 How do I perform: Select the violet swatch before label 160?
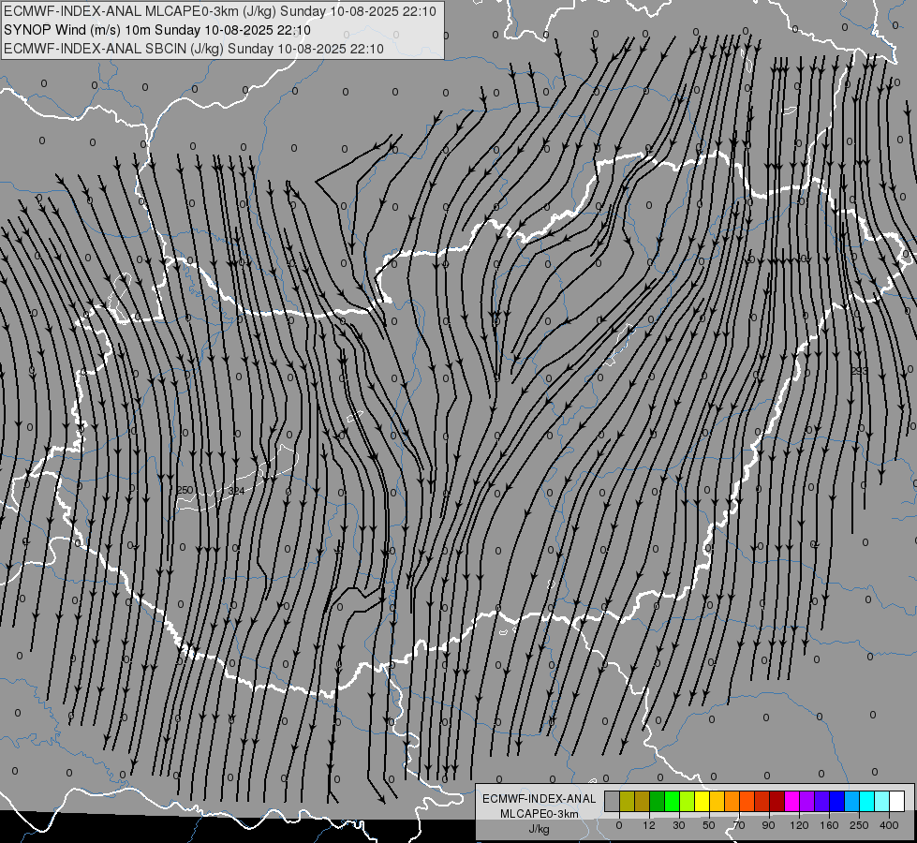click(822, 801)
